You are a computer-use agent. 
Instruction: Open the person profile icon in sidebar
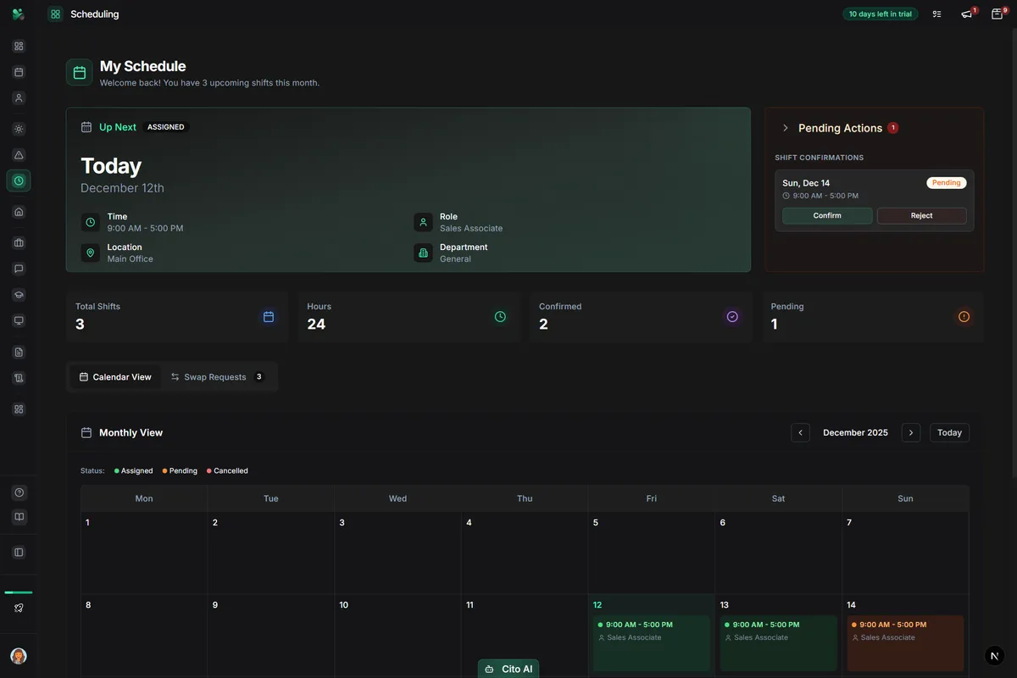pyautogui.click(x=19, y=97)
